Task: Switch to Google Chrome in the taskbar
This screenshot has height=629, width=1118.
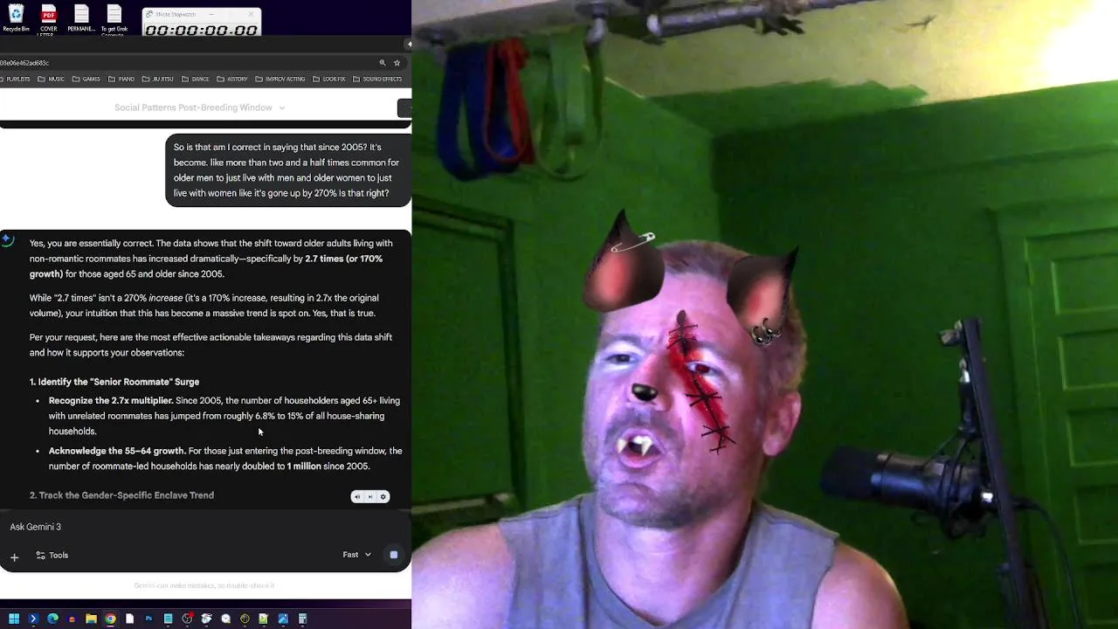Action: click(110, 619)
